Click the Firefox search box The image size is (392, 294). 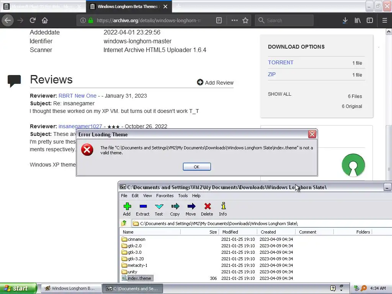(284, 20)
